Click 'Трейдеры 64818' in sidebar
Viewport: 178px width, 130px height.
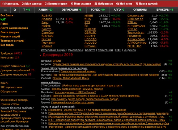pos(11,53)
